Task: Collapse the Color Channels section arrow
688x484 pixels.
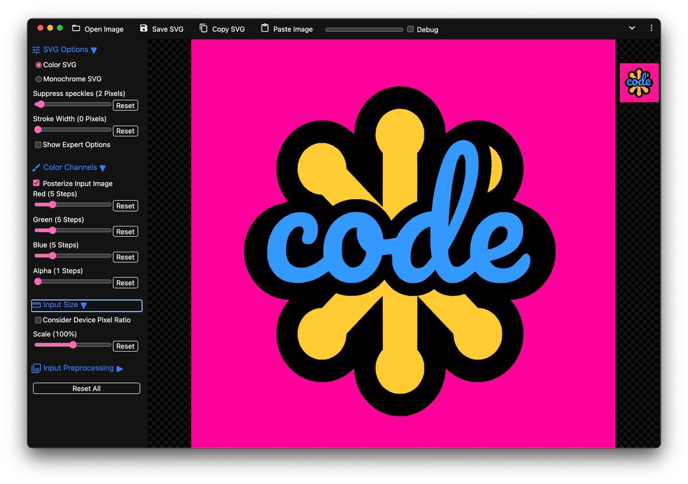Action: pos(103,168)
